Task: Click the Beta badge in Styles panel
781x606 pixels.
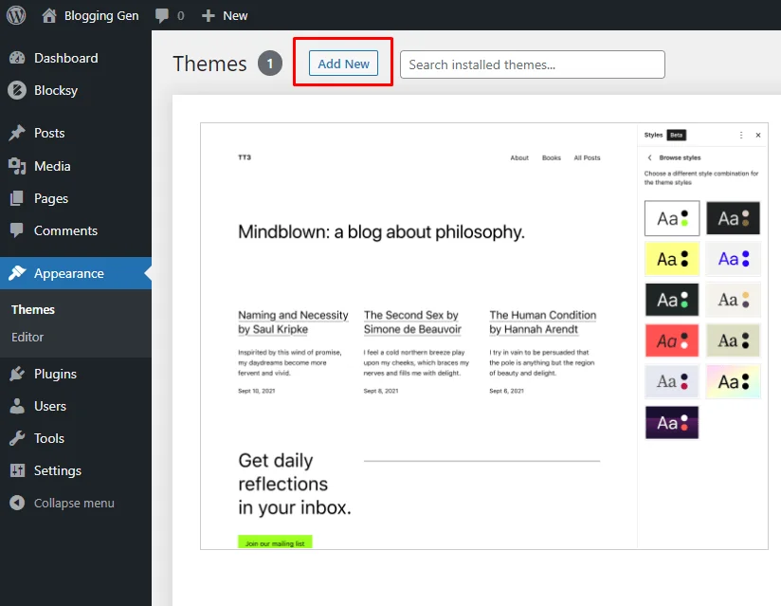Action: 677,135
